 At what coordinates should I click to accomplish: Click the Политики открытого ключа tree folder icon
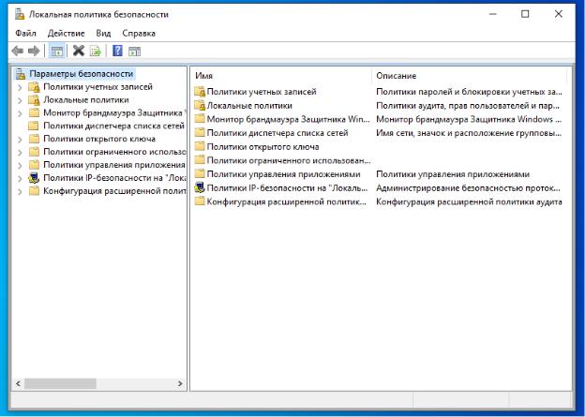(34, 139)
